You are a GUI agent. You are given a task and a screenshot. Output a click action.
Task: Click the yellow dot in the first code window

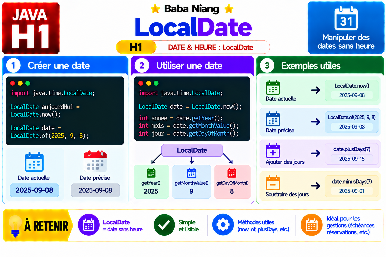click(x=20, y=83)
